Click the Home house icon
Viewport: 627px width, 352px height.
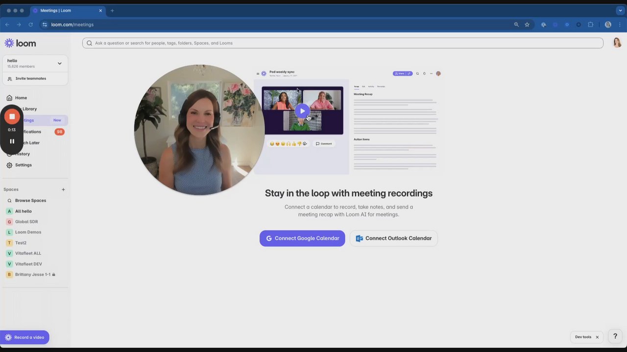(9, 98)
